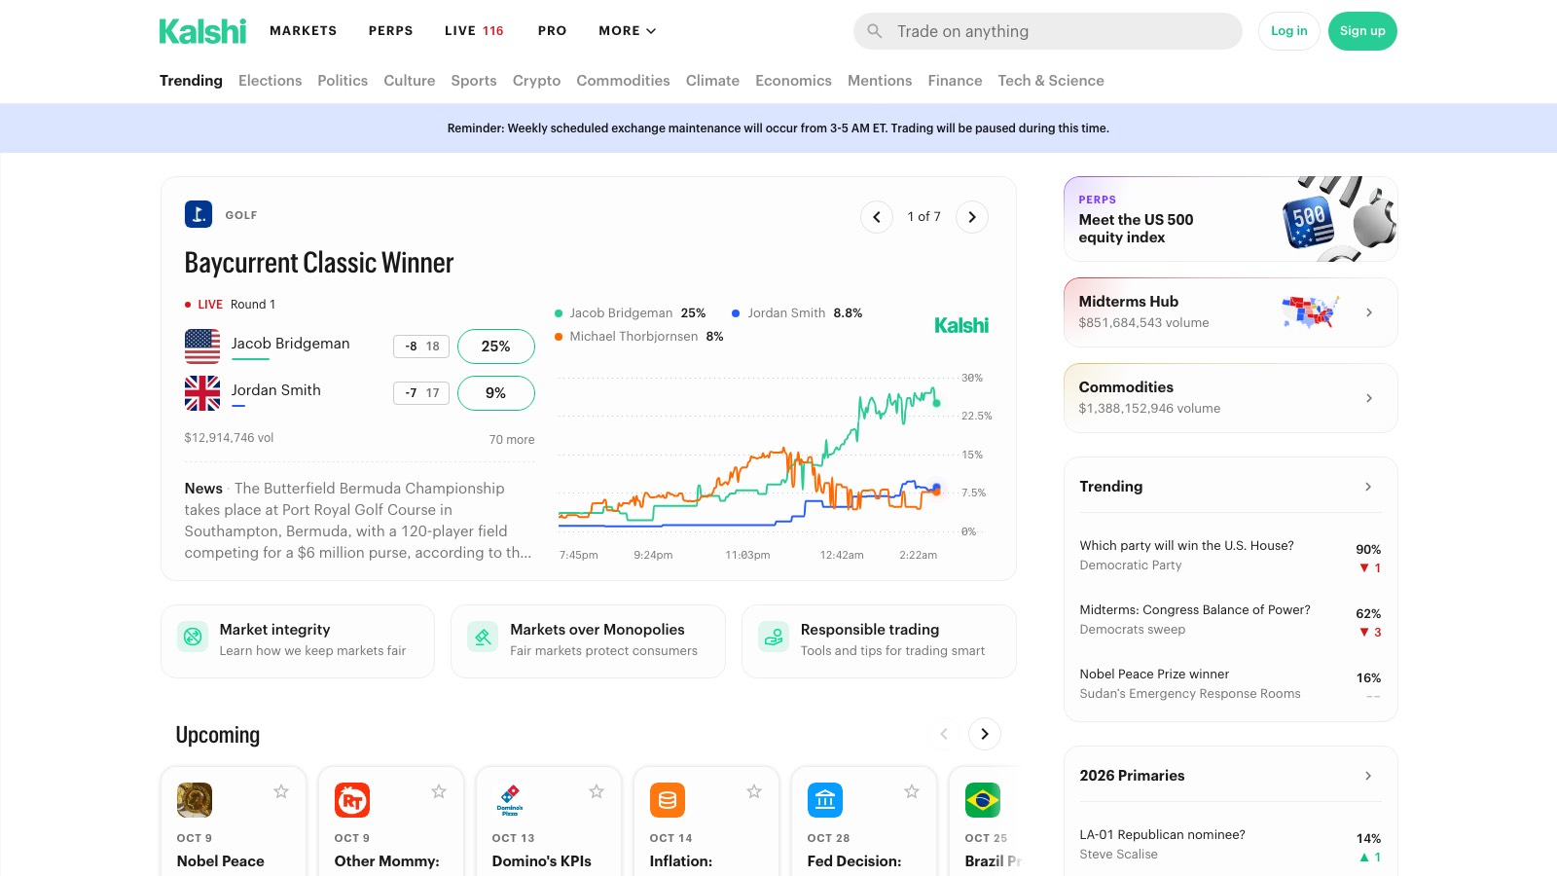Image resolution: width=1557 pixels, height=876 pixels.
Task: Click the Jacob Bridgeman green chart legend dot
Action: (559, 313)
